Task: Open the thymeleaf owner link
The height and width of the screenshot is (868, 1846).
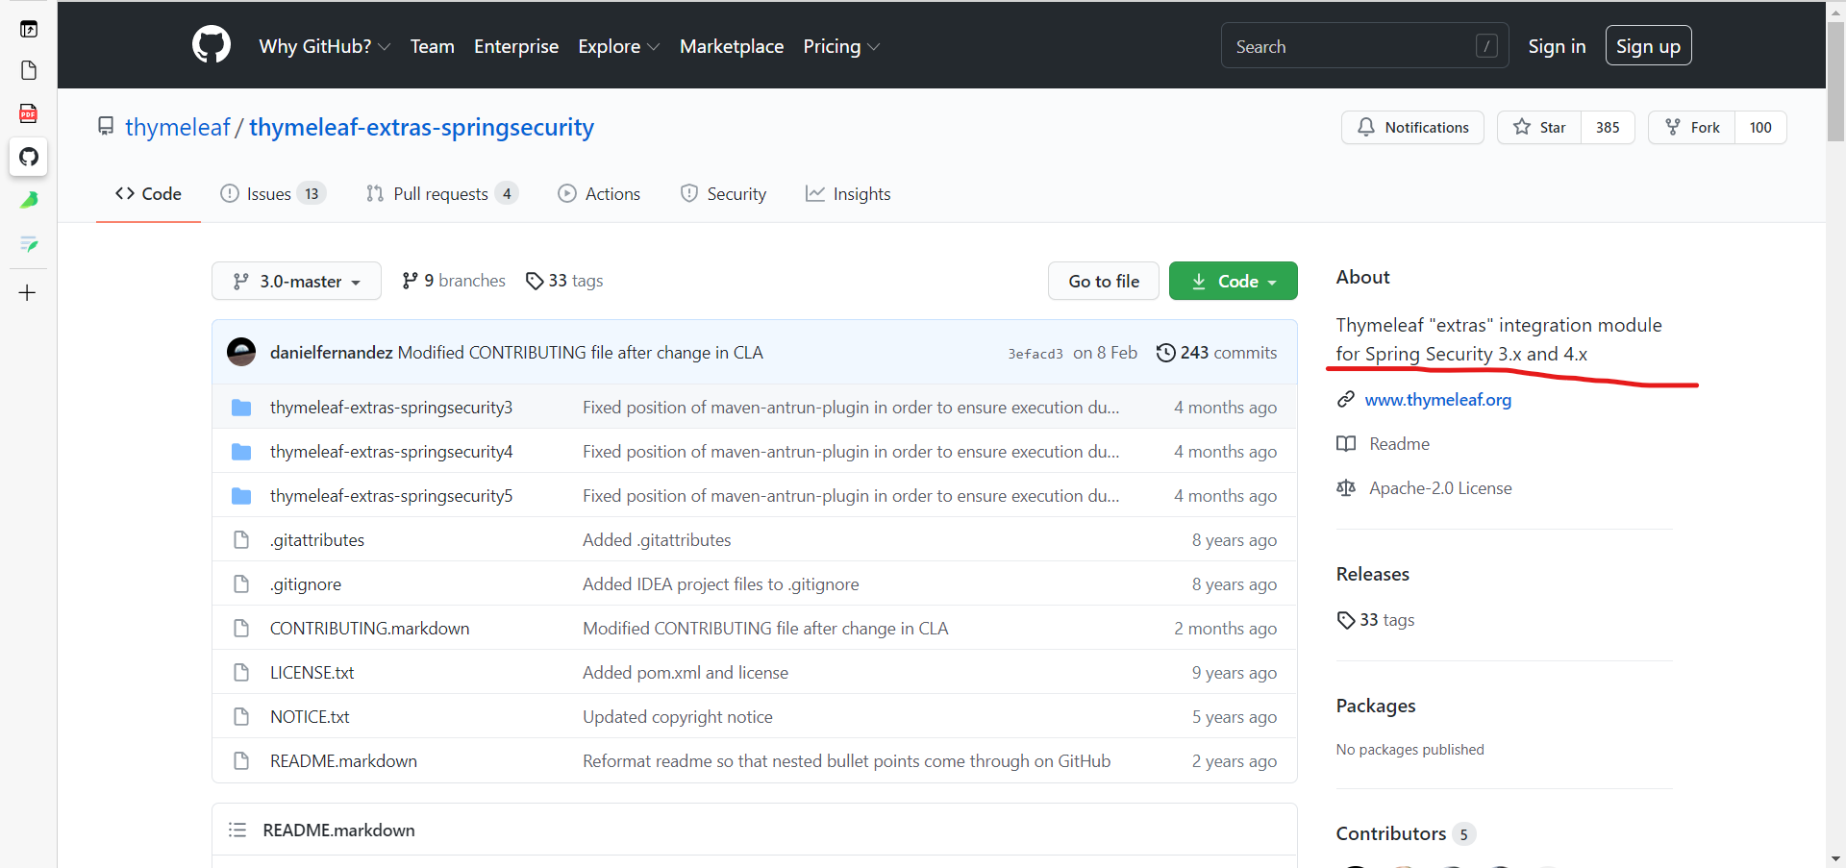Action: [178, 127]
